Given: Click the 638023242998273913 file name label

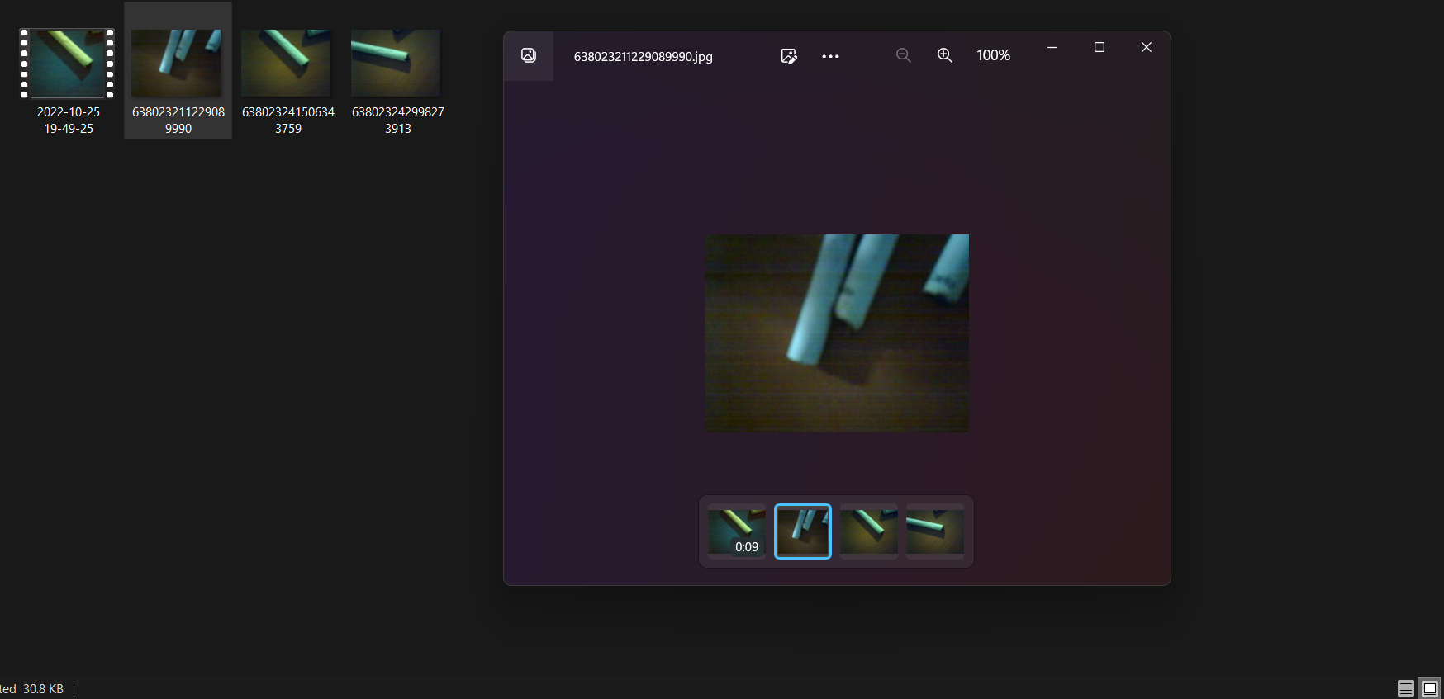Looking at the screenshot, I should [x=397, y=120].
